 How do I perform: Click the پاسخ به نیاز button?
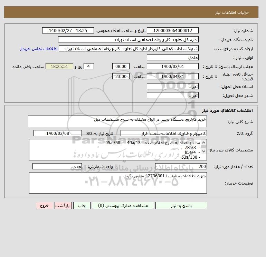point(181,205)
